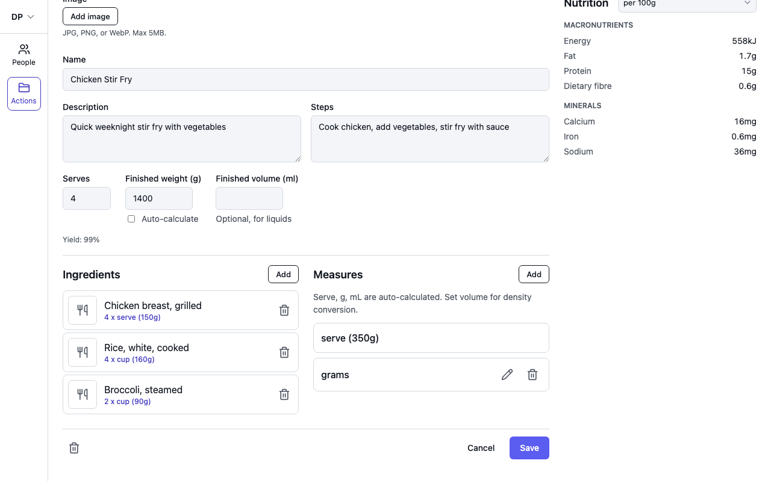Delete the grams measure
The height and width of the screenshot is (481, 771).
(x=532, y=375)
